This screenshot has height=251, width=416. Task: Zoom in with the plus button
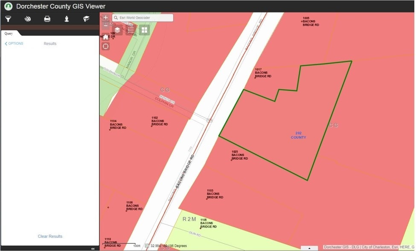(x=105, y=18)
